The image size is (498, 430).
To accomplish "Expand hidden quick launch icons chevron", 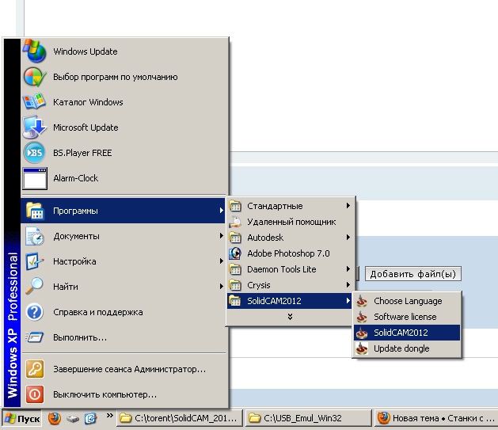I will [109, 416].
